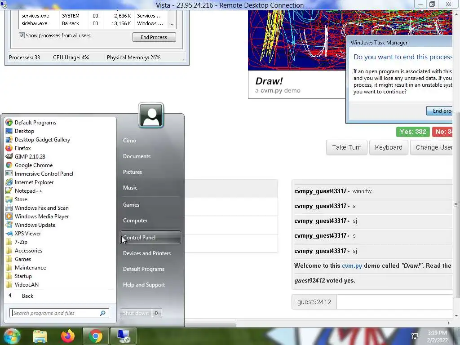Image resolution: width=460 pixels, height=345 pixels.
Task: Click the Desktop icon in Start menu
Action: tap(9, 131)
